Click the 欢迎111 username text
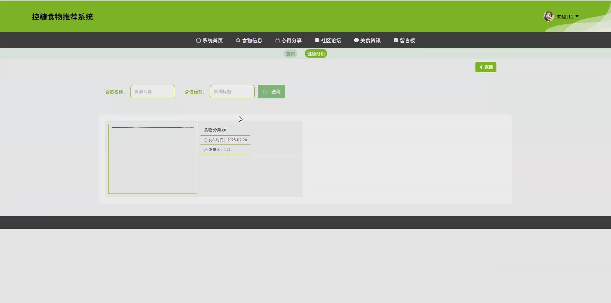Image resolution: width=611 pixels, height=303 pixels. pyautogui.click(x=565, y=17)
